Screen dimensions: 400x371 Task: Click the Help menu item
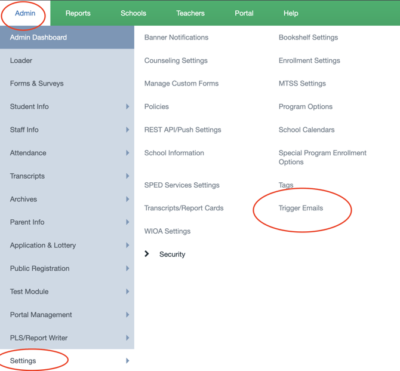[x=291, y=13]
